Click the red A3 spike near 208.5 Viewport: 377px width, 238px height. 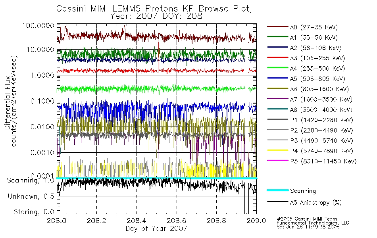tap(159, 57)
